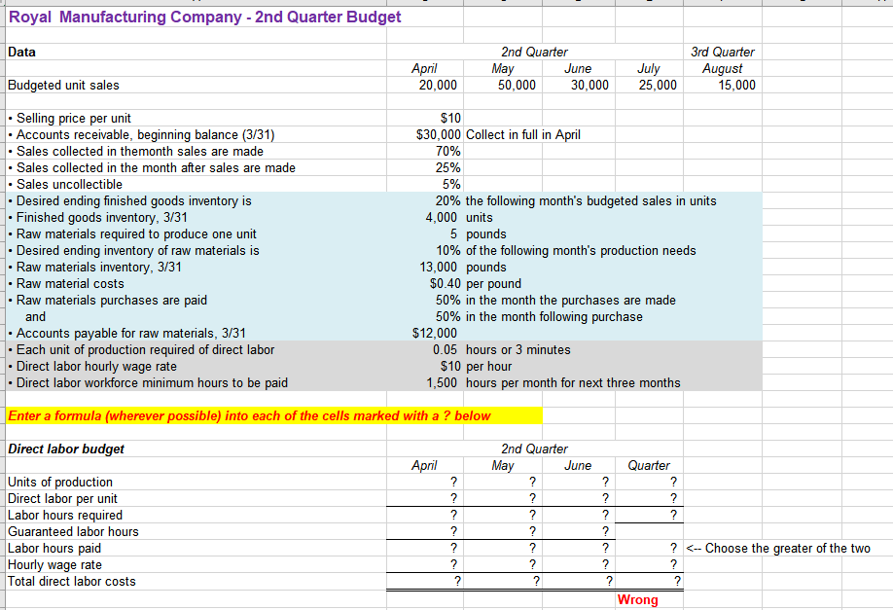Viewport: 893px width, 610px height.
Task: Select the $12,000 accounts payable value
Action: (435, 333)
